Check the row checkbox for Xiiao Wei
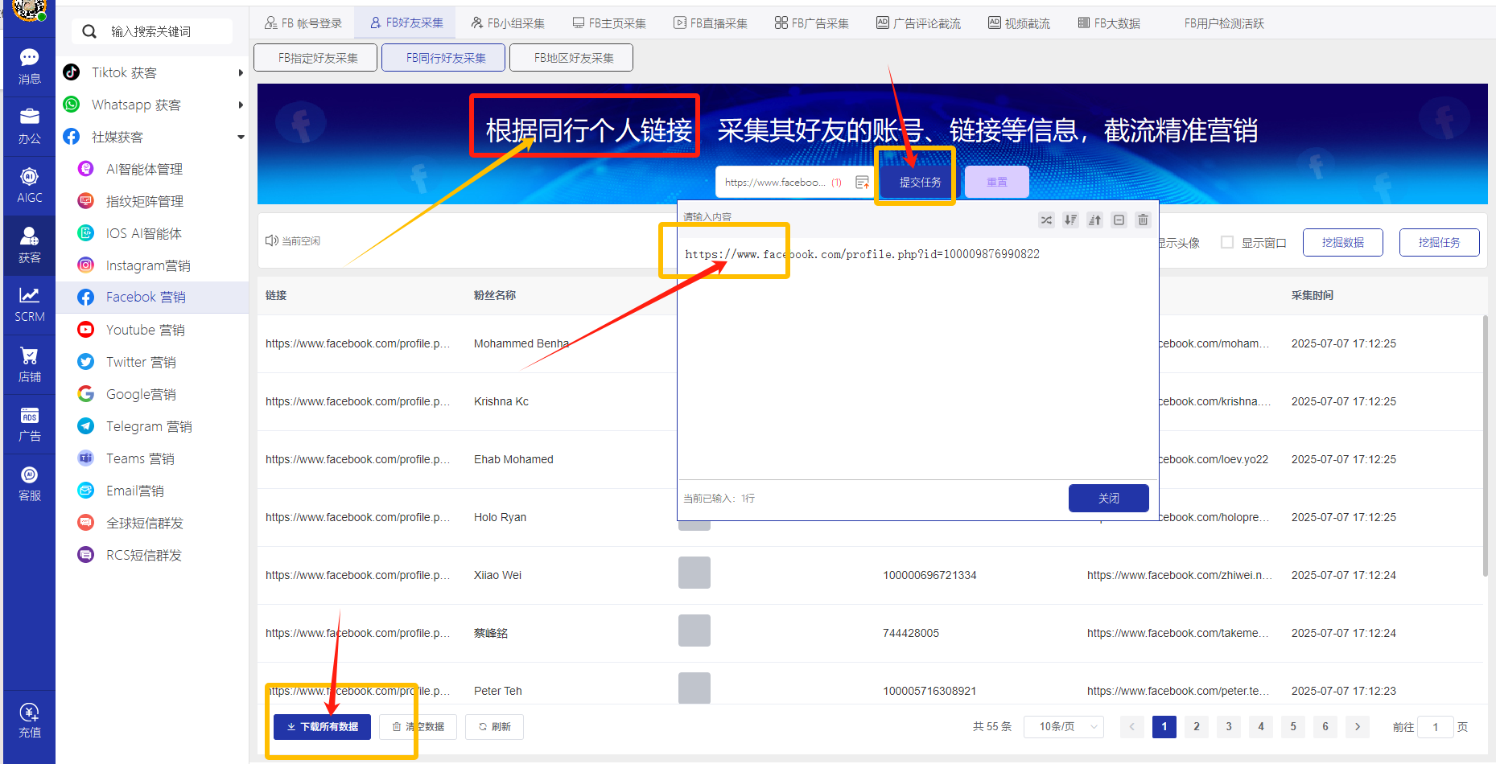 coord(694,573)
